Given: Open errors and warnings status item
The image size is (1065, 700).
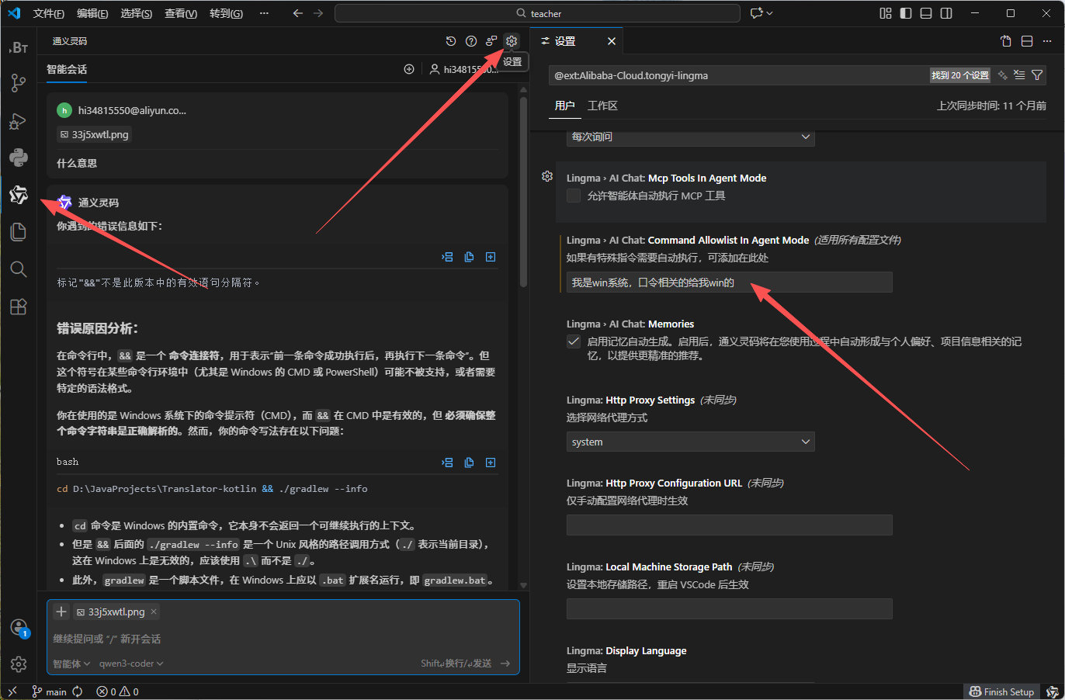Looking at the screenshot, I should [117, 691].
